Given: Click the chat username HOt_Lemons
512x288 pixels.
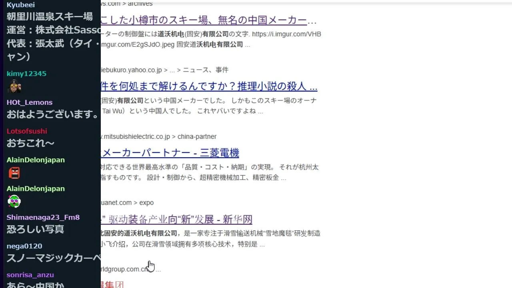Looking at the screenshot, I should pyautogui.click(x=30, y=102).
